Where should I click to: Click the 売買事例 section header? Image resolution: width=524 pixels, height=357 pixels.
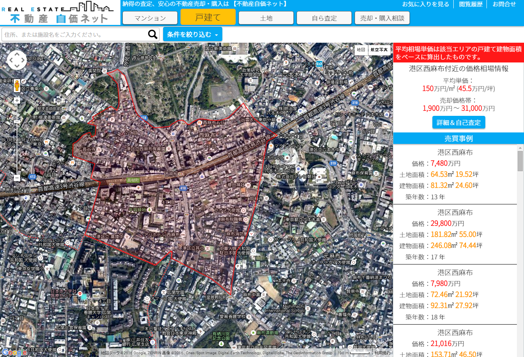[x=458, y=138]
